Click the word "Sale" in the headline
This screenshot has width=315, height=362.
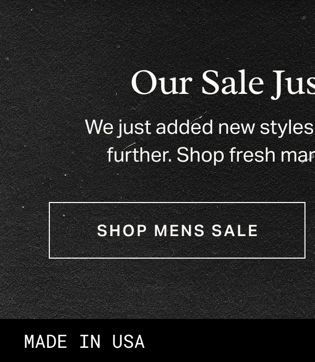233,83
